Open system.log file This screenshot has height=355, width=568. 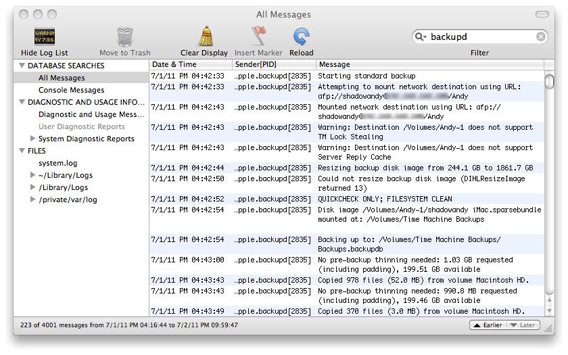[x=57, y=163]
